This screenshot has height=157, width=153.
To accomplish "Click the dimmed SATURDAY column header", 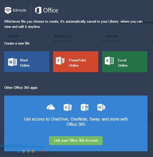I will coord(63,36).
